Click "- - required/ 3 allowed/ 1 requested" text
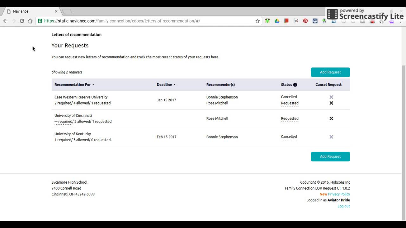This screenshot has width=406, height=228. coord(83,121)
